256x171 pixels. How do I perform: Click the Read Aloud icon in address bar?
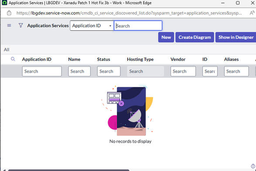(x=252, y=13)
